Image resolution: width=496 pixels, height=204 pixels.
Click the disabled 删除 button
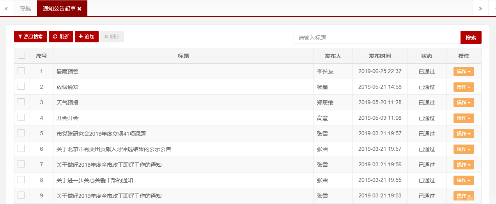coord(112,37)
